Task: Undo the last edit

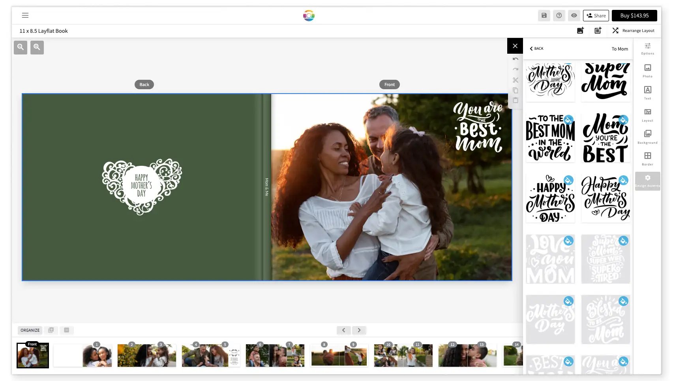Action: [515, 59]
